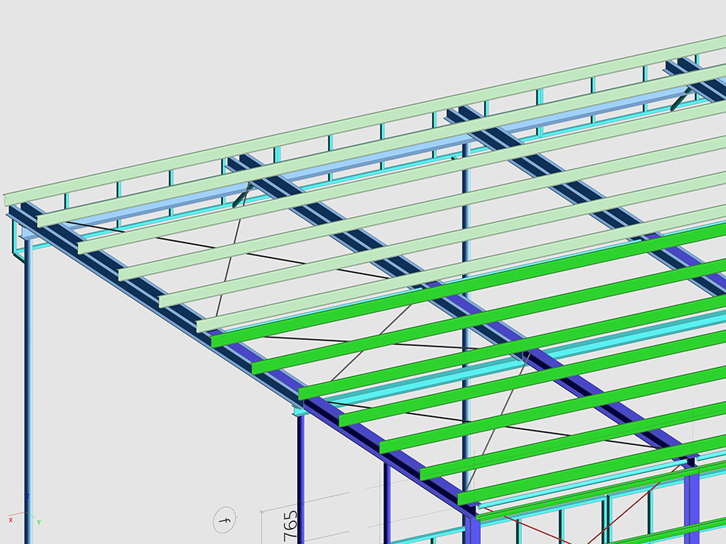Viewport: 726px width, 544px height.
Task: Select the green Y axis label
Action: [39, 522]
